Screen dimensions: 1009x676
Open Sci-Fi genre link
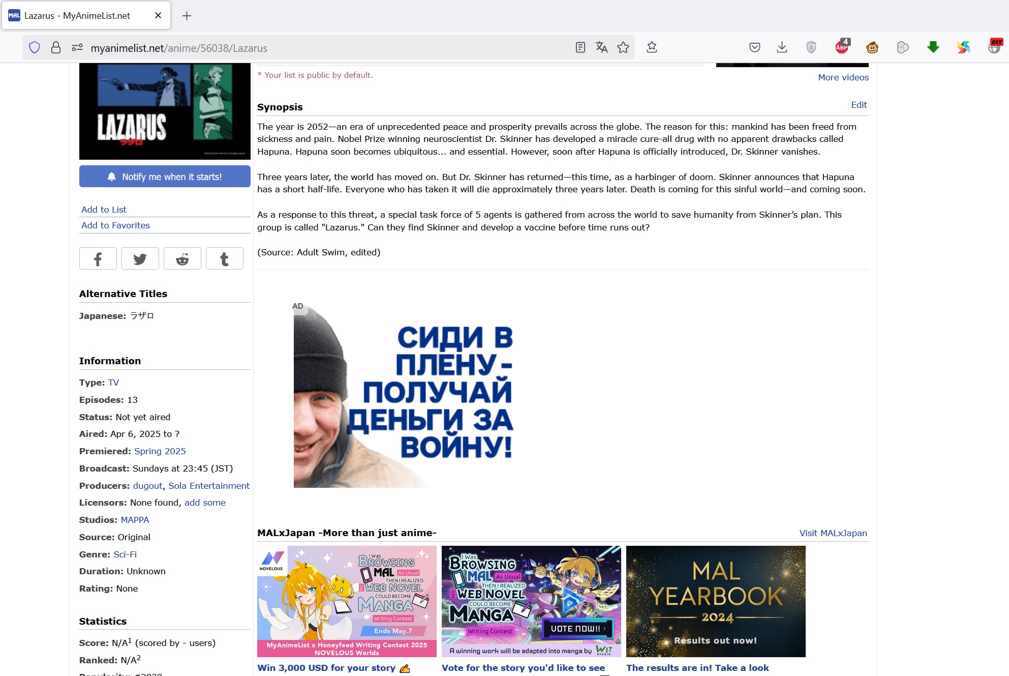125,554
